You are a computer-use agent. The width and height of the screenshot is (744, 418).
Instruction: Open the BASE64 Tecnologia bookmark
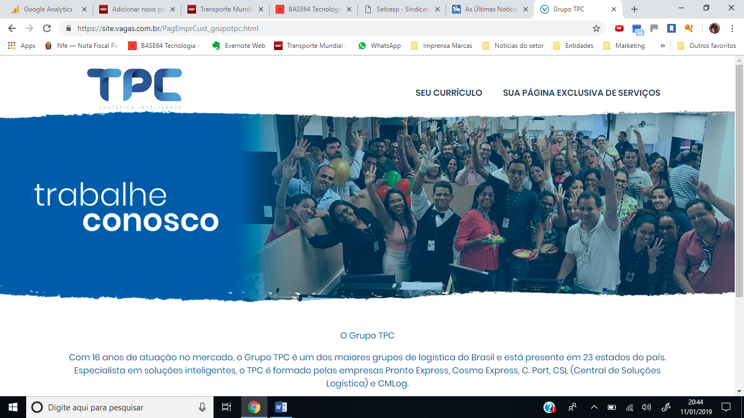pyautogui.click(x=164, y=46)
